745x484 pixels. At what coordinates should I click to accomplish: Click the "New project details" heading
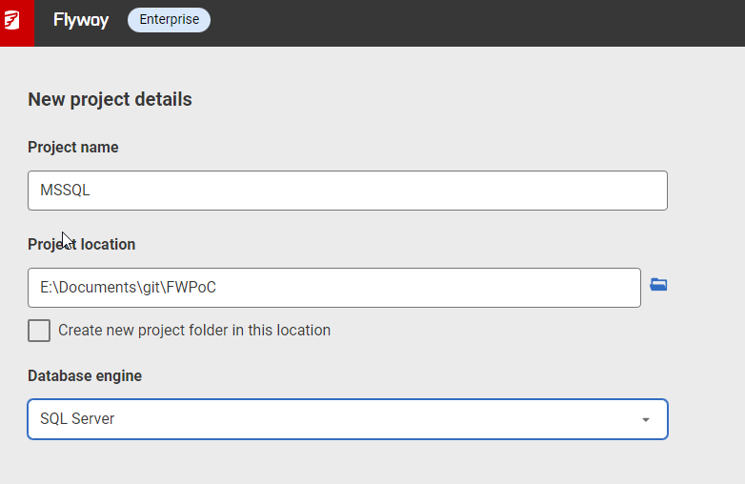(110, 99)
